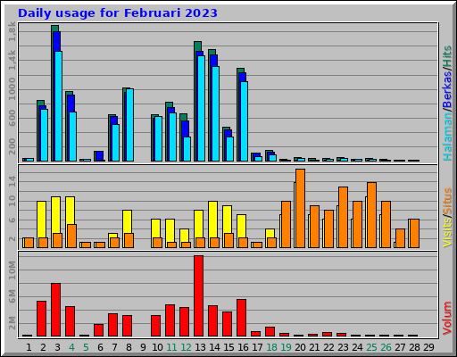The image size is (457, 357).
Task: Click the green day 12 label
Action: pyautogui.click(x=186, y=347)
